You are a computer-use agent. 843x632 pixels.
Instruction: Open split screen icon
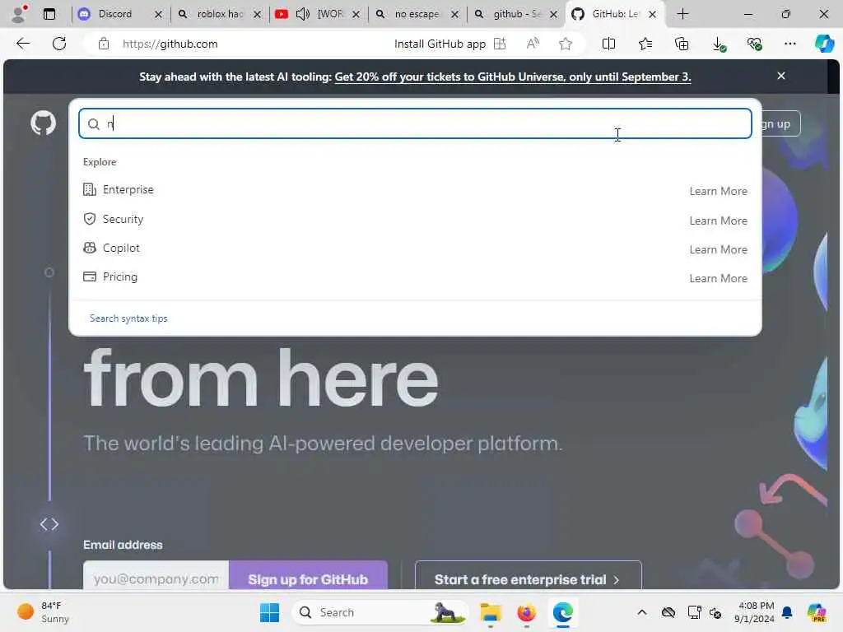click(608, 44)
